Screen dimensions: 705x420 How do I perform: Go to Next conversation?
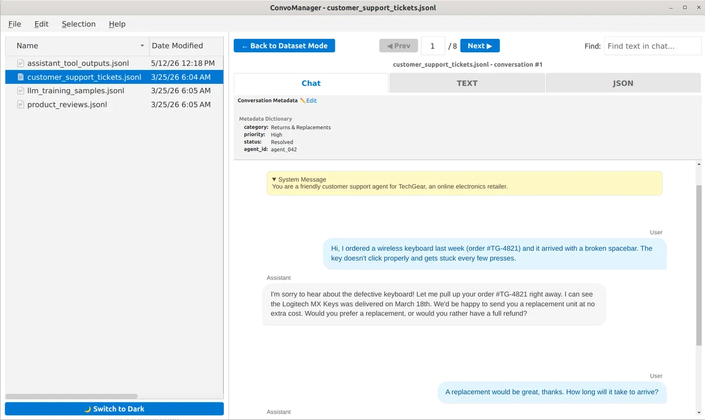(480, 46)
